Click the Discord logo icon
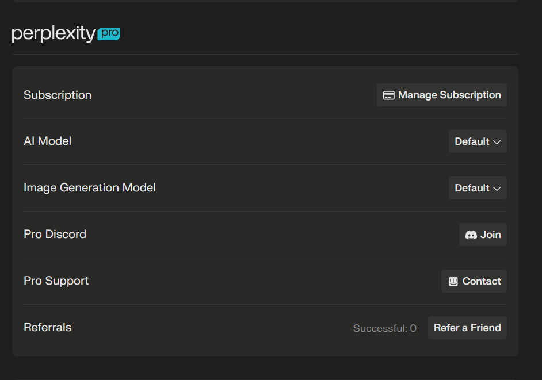 tap(471, 235)
